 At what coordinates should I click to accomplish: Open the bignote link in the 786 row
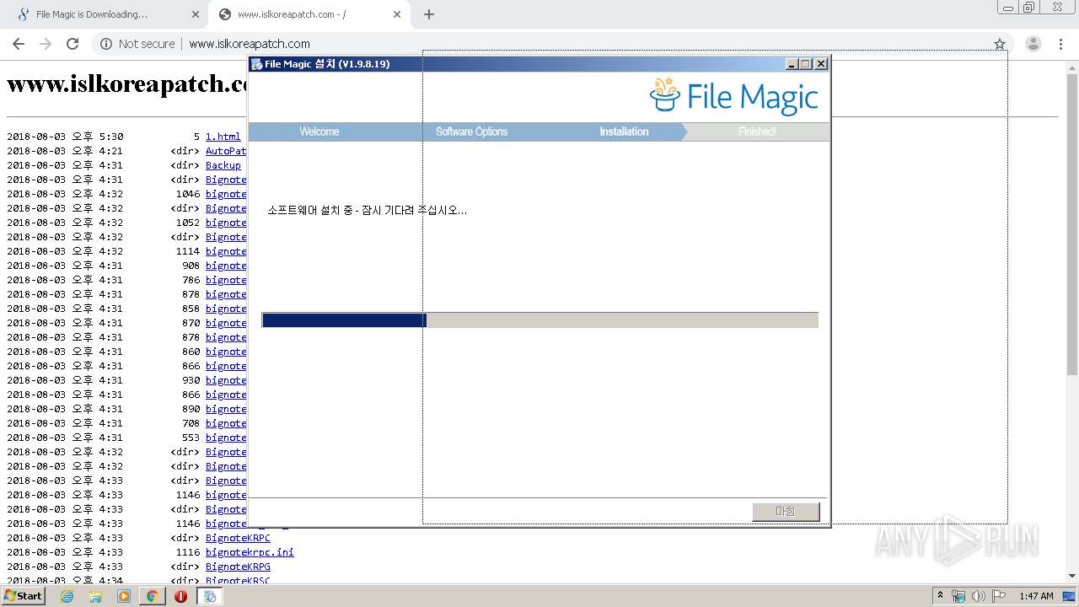click(226, 280)
